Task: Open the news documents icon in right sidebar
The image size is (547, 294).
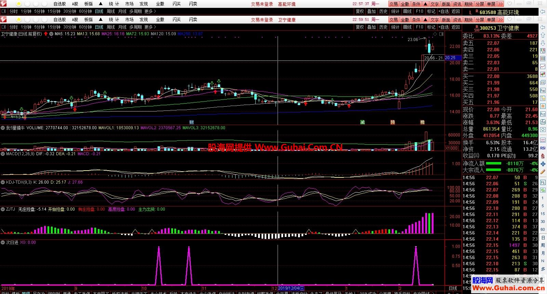Action: [x=542, y=82]
